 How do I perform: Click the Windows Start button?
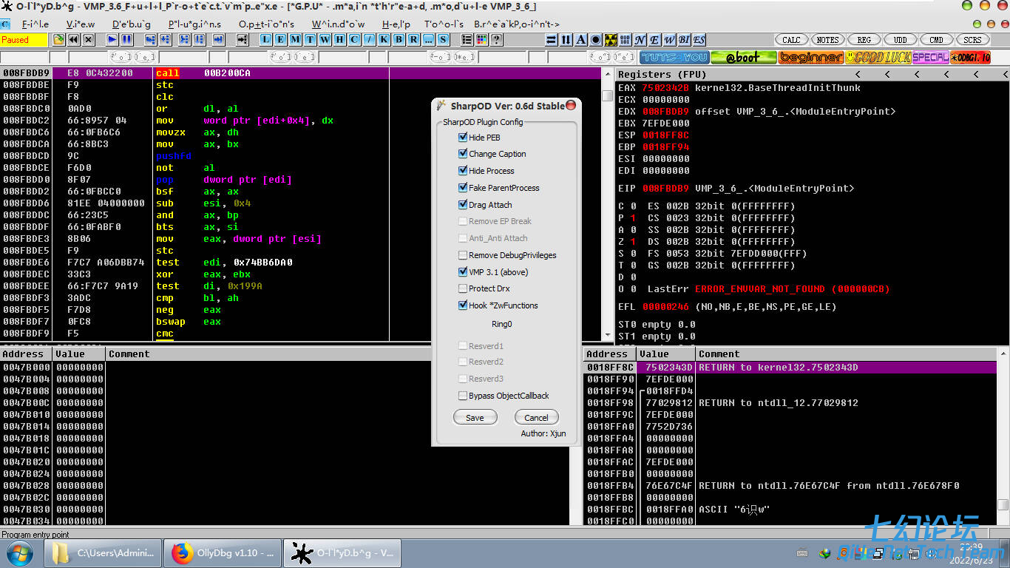[x=18, y=552]
